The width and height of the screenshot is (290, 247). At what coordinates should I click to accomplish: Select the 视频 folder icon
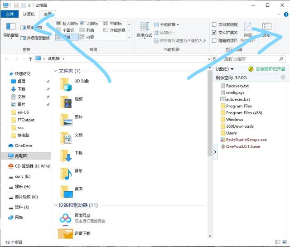(x=66, y=102)
